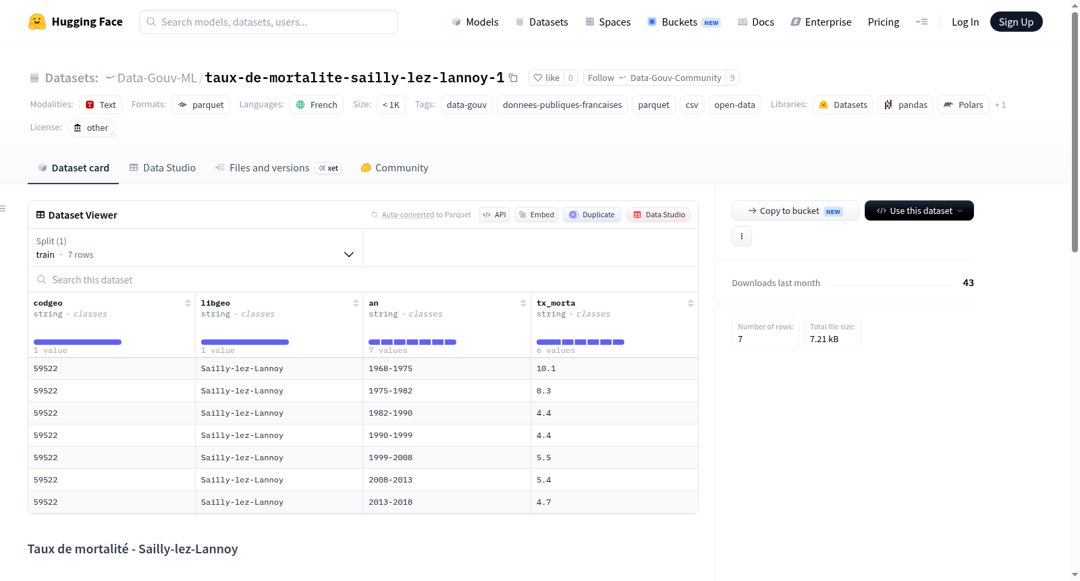Copy dataset name with clipboard icon
Screen dimensions: 1080x581
pos(513,78)
